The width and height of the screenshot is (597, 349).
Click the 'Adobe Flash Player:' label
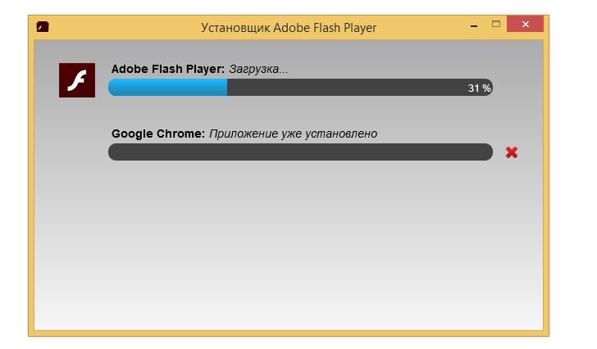(x=168, y=69)
